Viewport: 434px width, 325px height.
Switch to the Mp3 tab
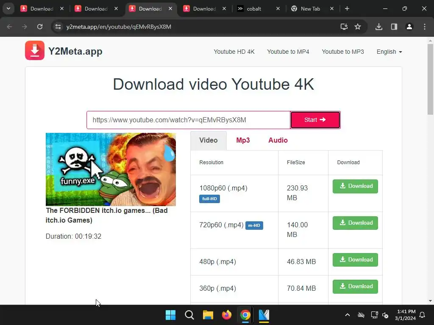(x=243, y=140)
